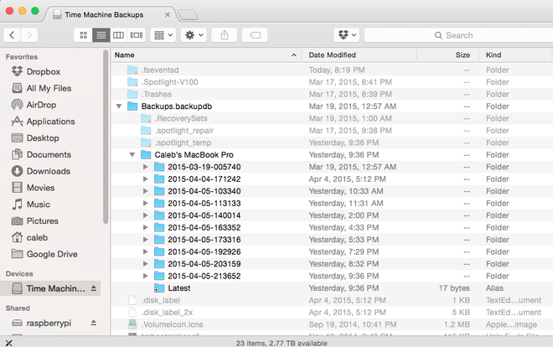
Task: Expand the 2015-04-05-192926 backup folder
Action: [x=145, y=251]
